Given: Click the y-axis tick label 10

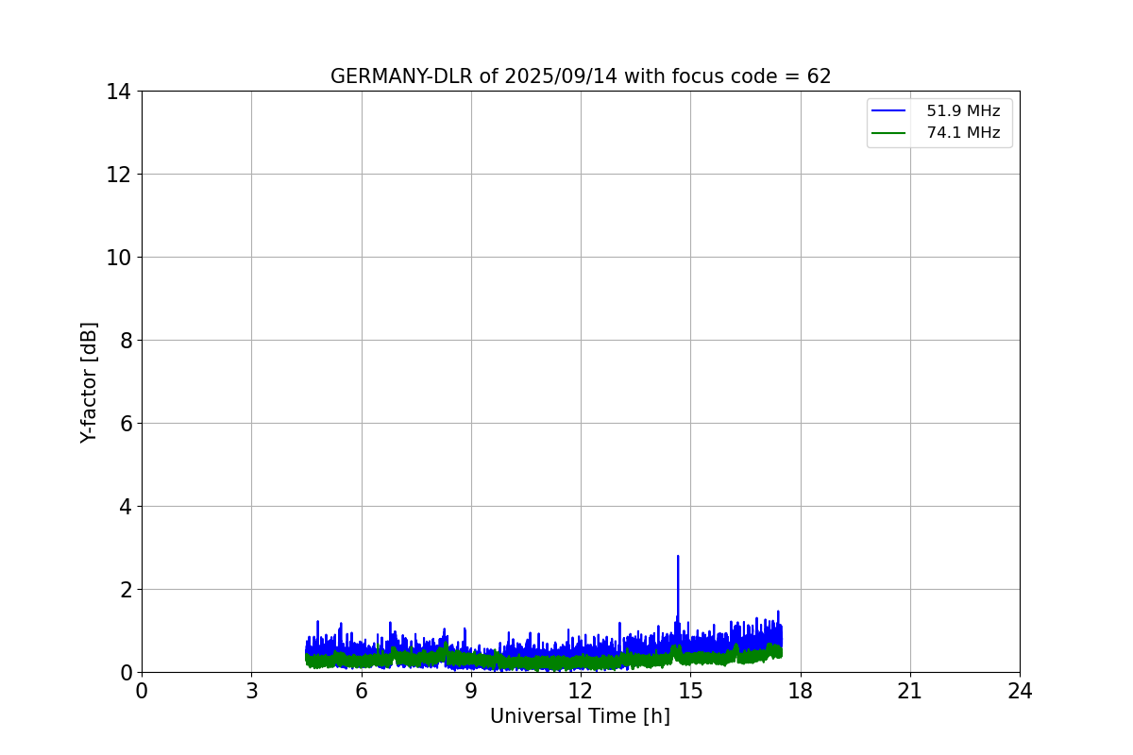Looking at the screenshot, I should click(118, 258).
